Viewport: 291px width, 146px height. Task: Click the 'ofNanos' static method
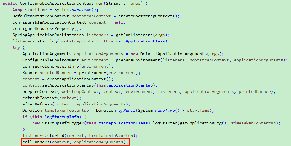pyautogui.click(x=127, y=111)
